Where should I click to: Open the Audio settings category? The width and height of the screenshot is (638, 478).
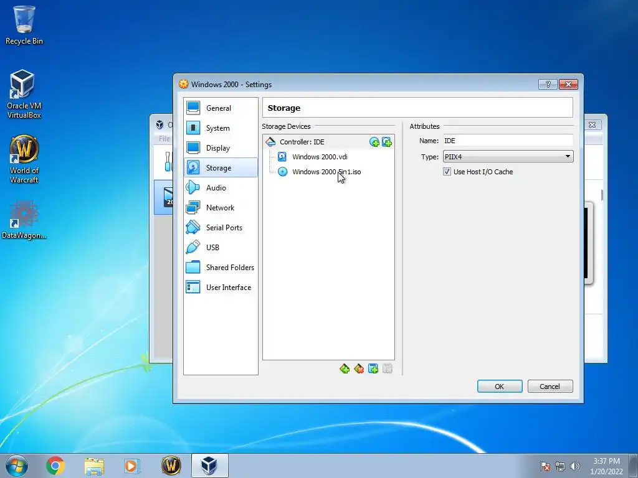tap(221, 188)
